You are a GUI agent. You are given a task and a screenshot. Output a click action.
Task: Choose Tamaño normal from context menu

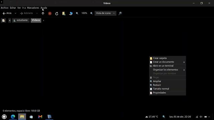[x=168, y=89]
